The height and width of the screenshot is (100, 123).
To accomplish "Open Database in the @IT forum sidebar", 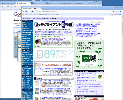I will pyautogui.click(x=27, y=38).
